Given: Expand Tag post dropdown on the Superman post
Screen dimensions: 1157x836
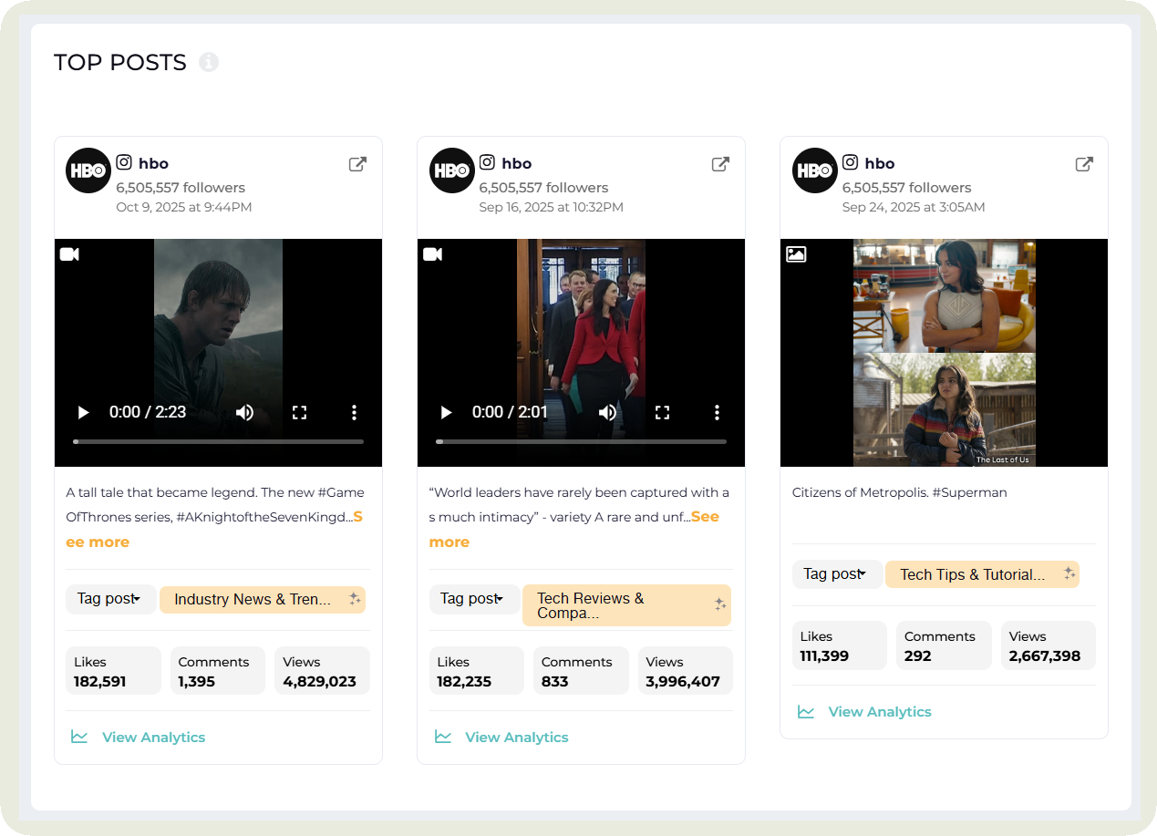Looking at the screenshot, I should [836, 573].
